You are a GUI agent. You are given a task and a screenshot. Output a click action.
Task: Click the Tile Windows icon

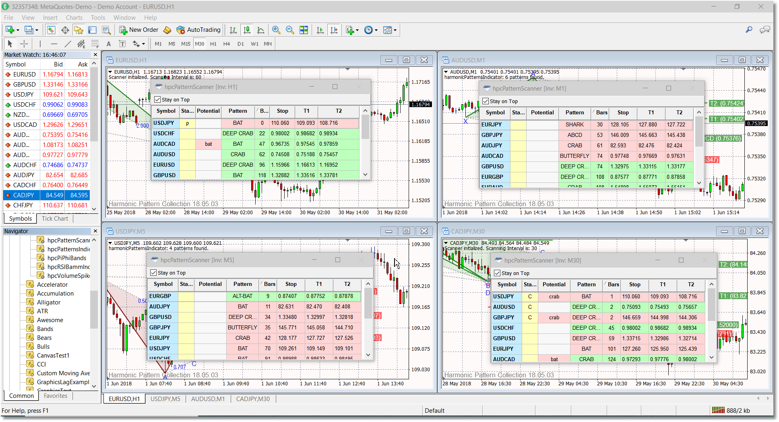click(x=304, y=30)
